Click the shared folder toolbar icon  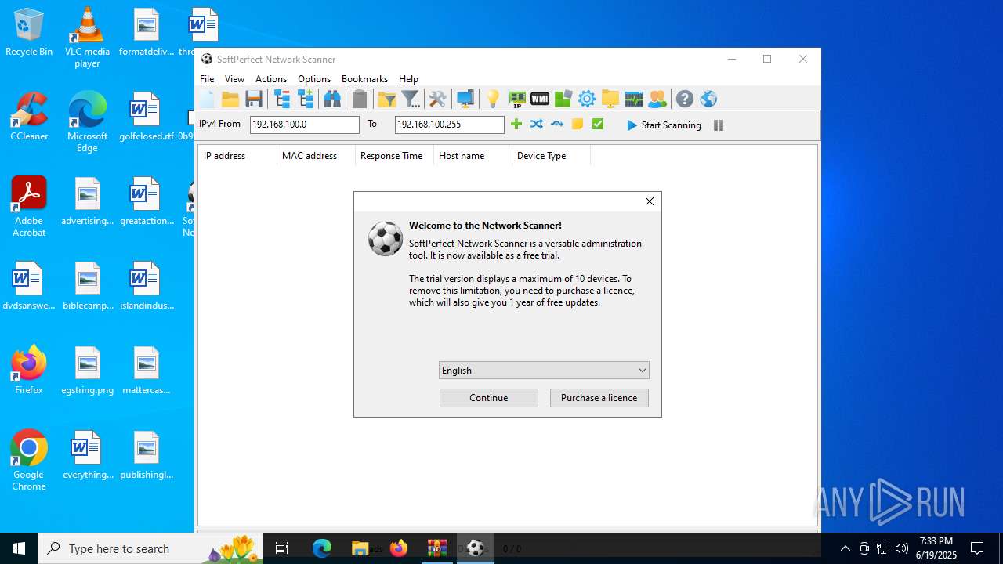tap(610, 99)
